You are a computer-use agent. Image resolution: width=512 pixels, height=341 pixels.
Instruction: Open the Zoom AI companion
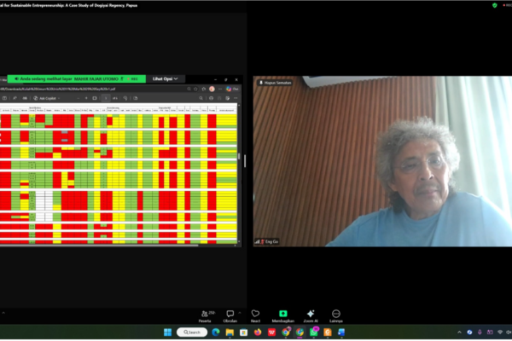click(311, 316)
